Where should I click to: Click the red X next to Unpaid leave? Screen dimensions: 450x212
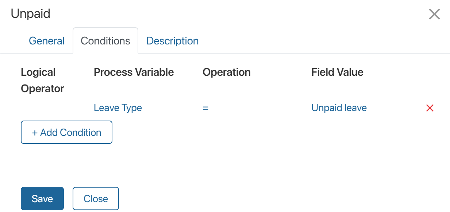pos(430,108)
